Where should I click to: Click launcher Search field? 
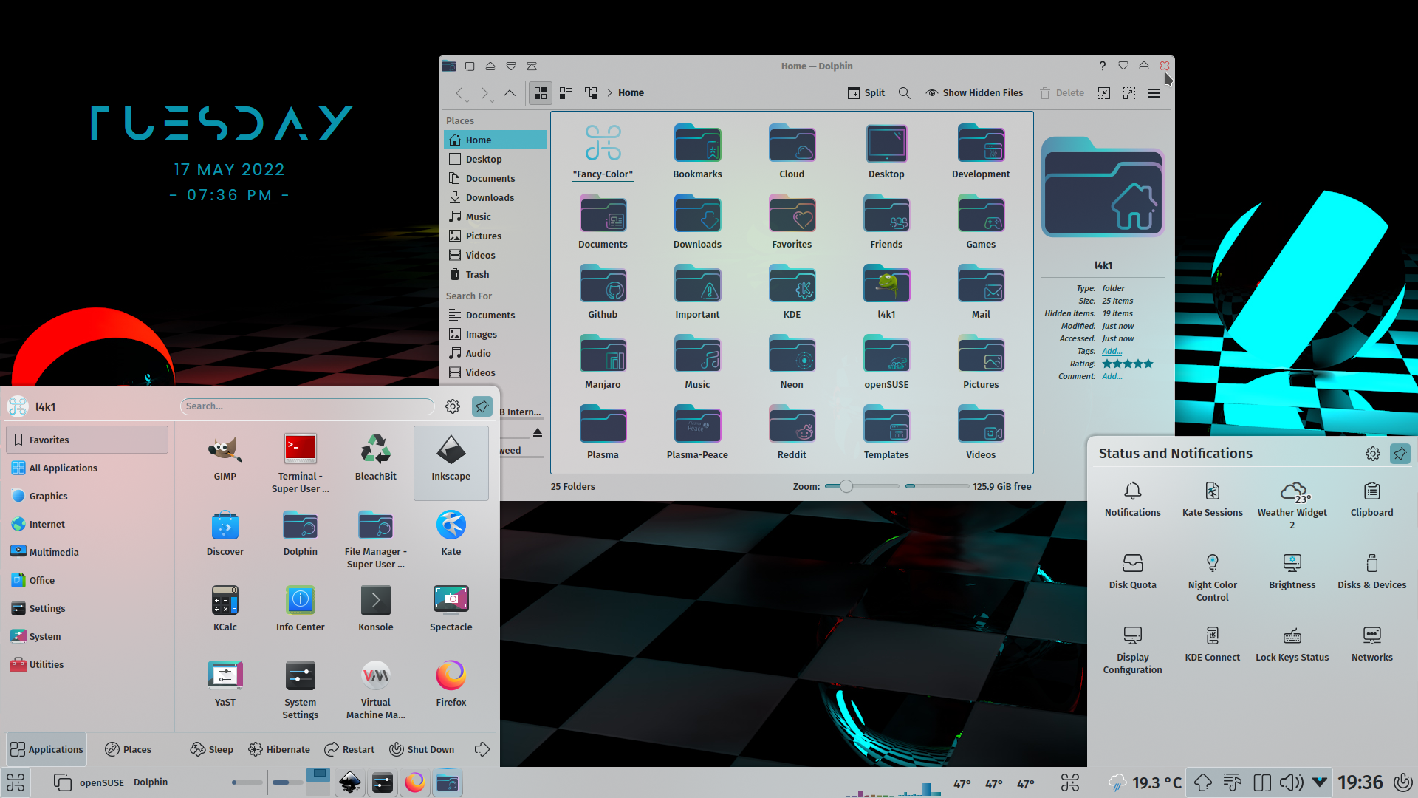coord(307,406)
